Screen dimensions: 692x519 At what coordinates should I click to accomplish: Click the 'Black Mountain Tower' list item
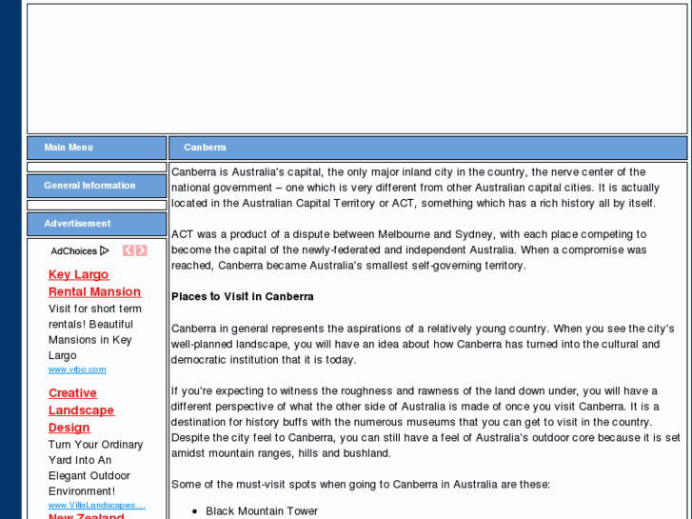[x=262, y=511]
